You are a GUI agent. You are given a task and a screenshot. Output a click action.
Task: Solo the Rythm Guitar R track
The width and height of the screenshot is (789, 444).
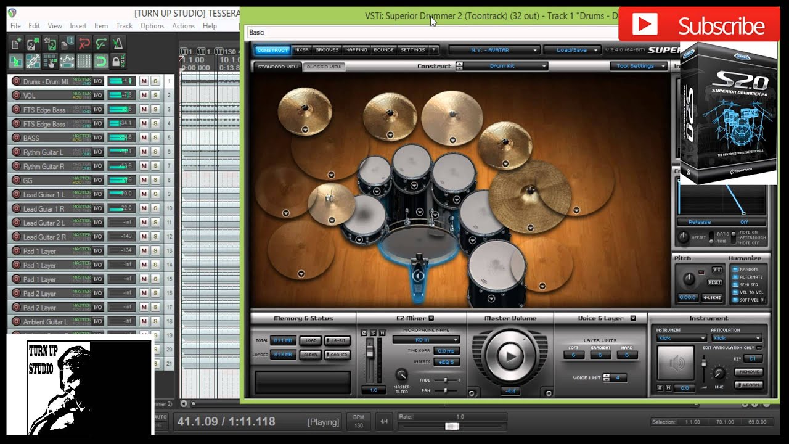[x=155, y=166]
